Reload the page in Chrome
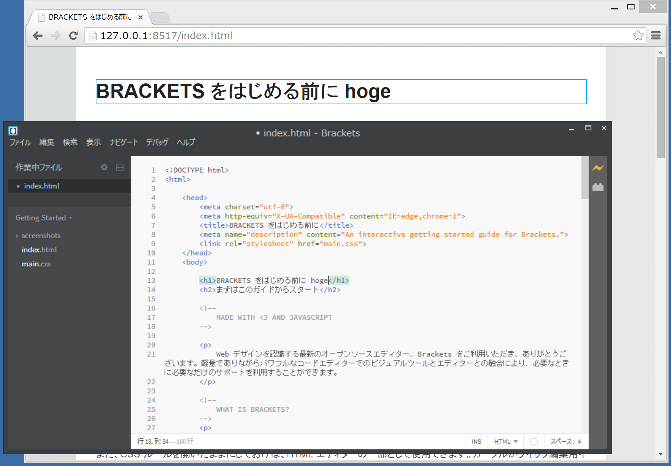 point(73,36)
